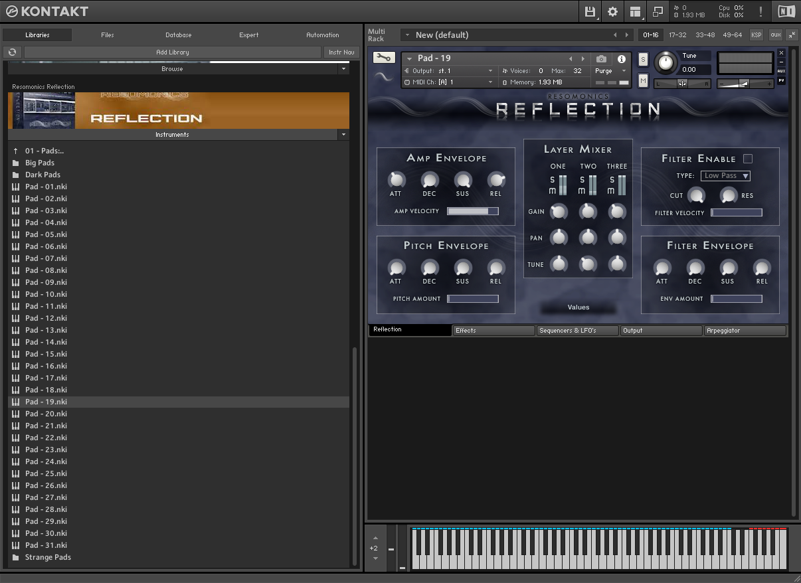Toggle the AUX sends button in instrument header
The image size is (801, 583).
pyautogui.click(x=781, y=71)
